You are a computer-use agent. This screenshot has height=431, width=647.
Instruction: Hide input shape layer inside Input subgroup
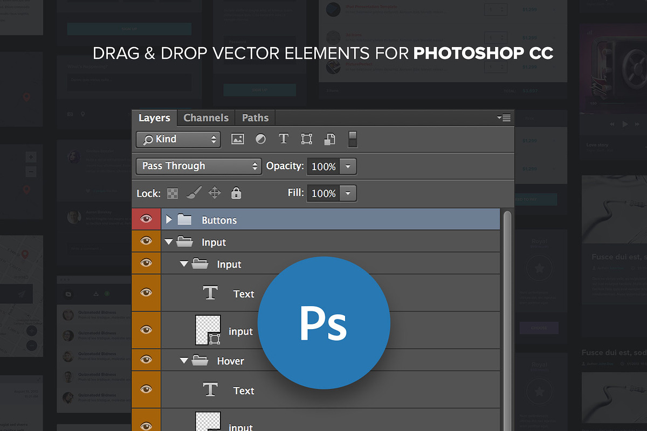tap(146, 330)
